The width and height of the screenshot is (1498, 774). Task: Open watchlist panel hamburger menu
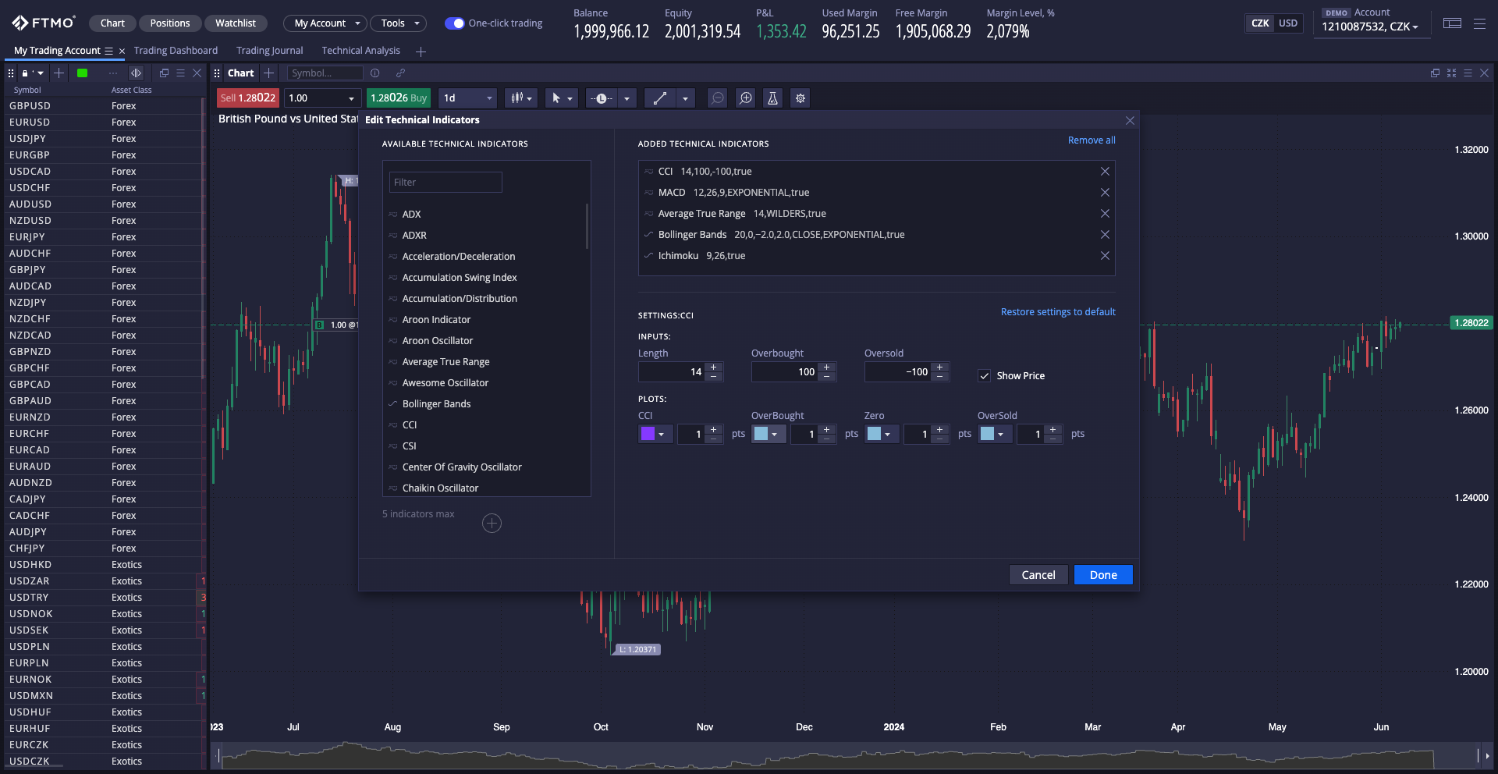tap(180, 73)
